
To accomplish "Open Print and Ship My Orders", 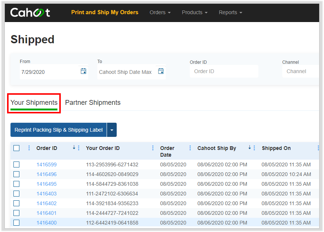I will pyautogui.click(x=105, y=12).
